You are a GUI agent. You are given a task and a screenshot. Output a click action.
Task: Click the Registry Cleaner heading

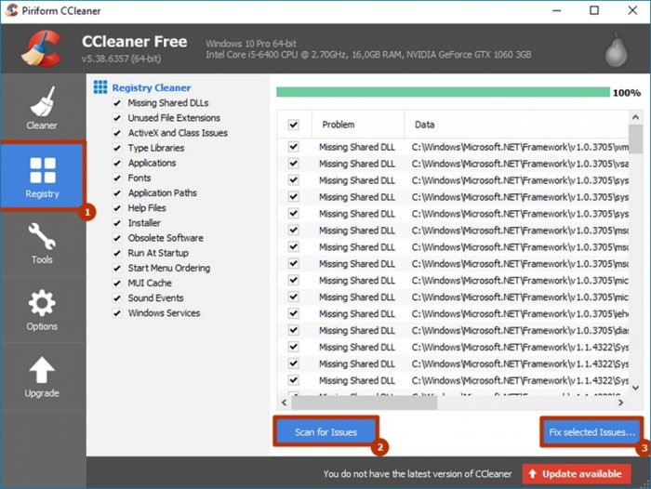(x=151, y=87)
